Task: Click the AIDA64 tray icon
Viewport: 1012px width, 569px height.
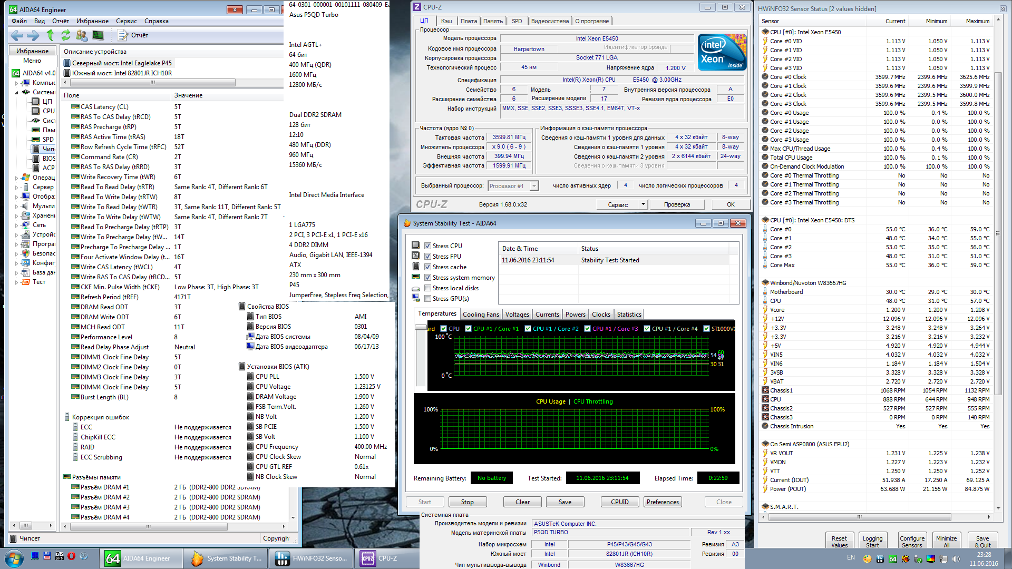Action: (893, 559)
